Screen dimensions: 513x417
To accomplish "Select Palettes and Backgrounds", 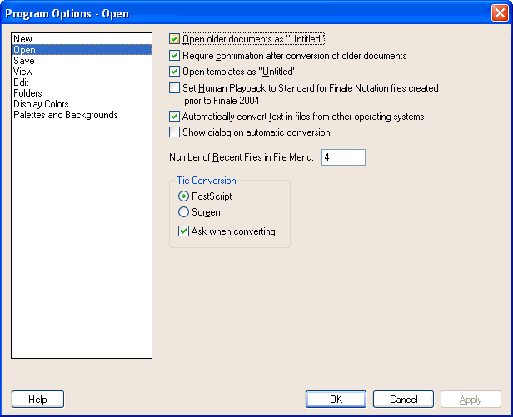I will [82, 115].
